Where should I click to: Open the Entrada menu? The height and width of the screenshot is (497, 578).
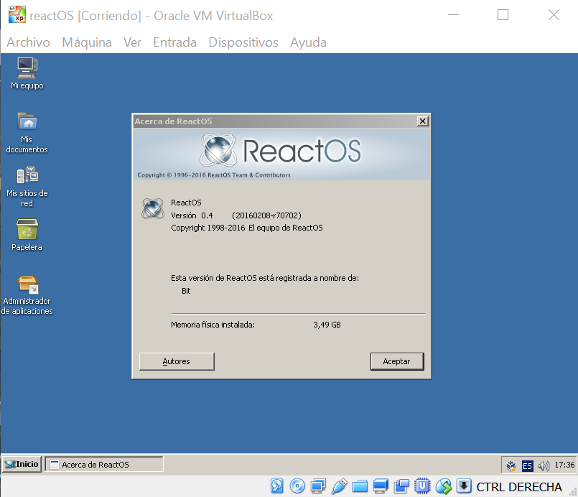pos(174,42)
